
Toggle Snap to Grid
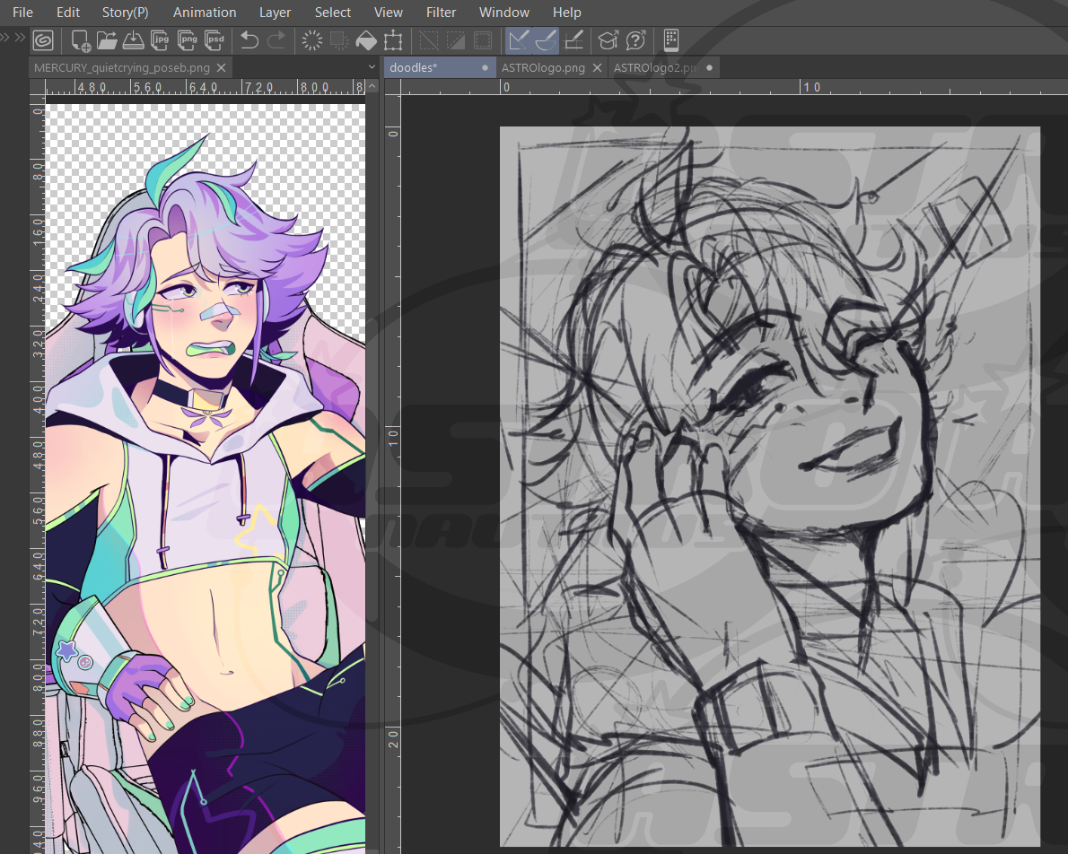(573, 40)
